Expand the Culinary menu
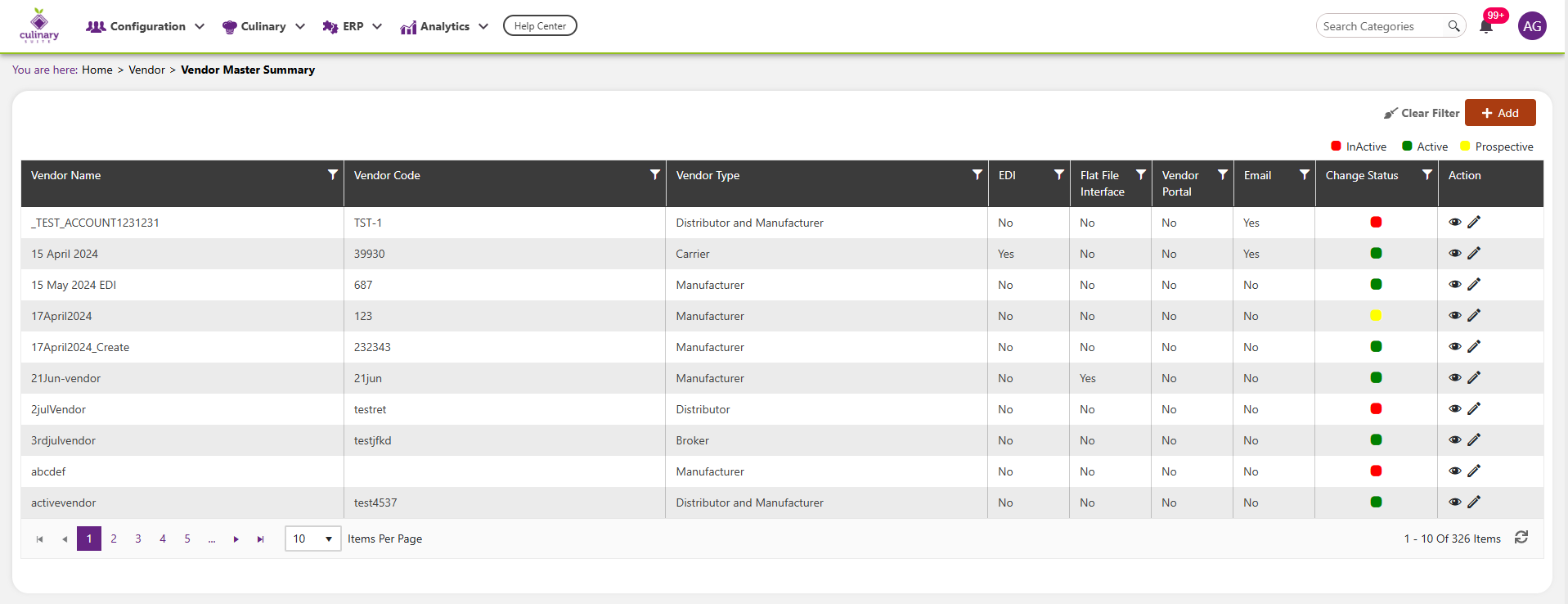The height and width of the screenshot is (604, 1568). tap(263, 26)
